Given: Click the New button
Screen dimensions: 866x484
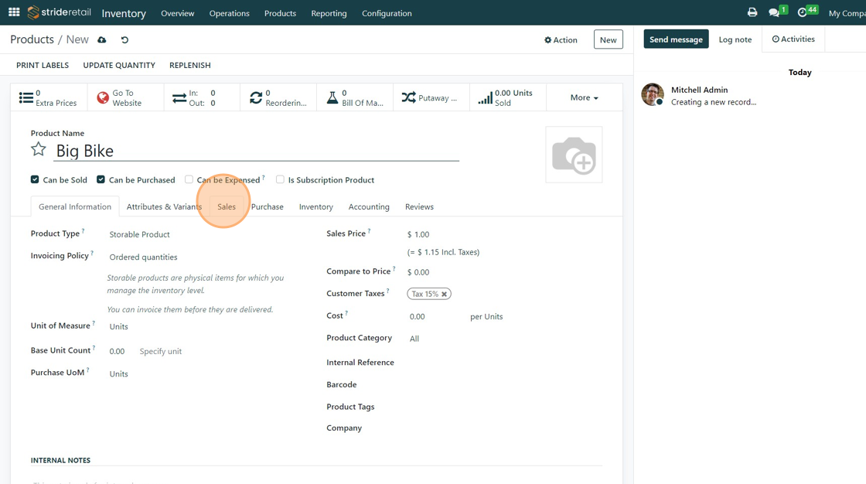Looking at the screenshot, I should (x=608, y=39).
